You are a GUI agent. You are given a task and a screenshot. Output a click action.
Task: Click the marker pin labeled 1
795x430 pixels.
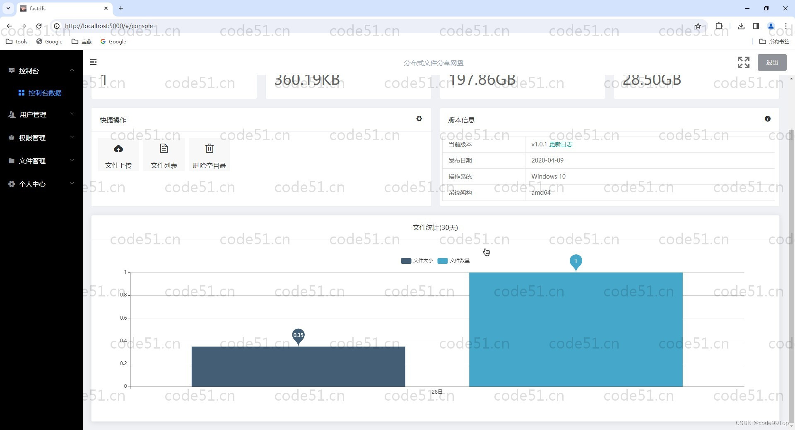pyautogui.click(x=576, y=262)
